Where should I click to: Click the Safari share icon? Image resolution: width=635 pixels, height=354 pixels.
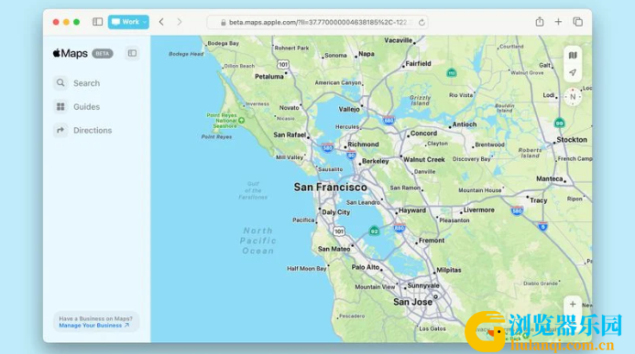pyautogui.click(x=540, y=22)
